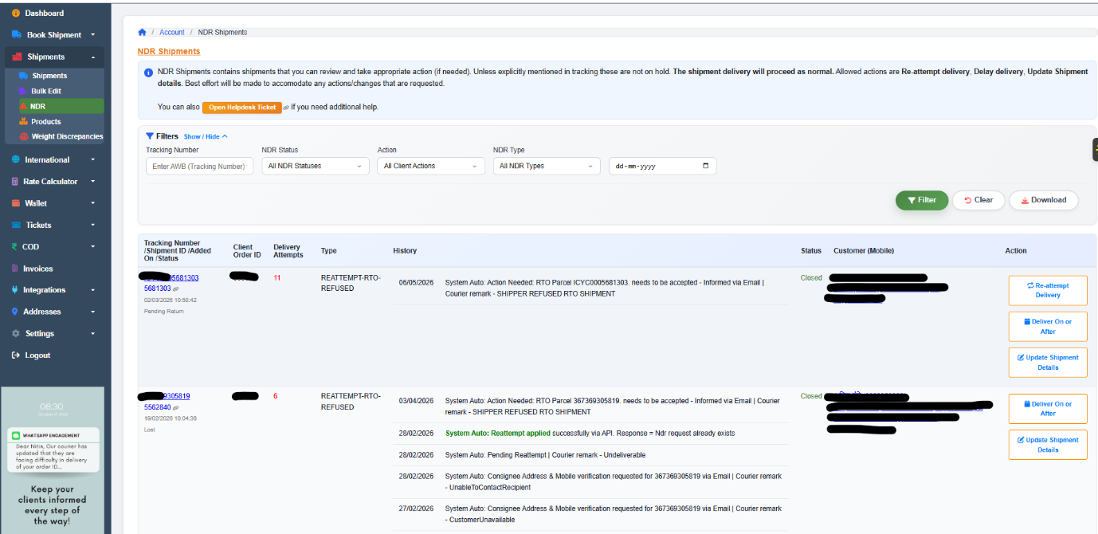Click the Download button
Viewport: 1098px width, 534px height.
coord(1044,200)
